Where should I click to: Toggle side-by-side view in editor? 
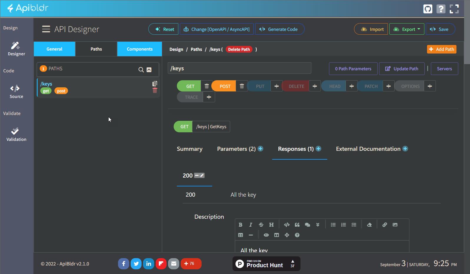coord(276,235)
